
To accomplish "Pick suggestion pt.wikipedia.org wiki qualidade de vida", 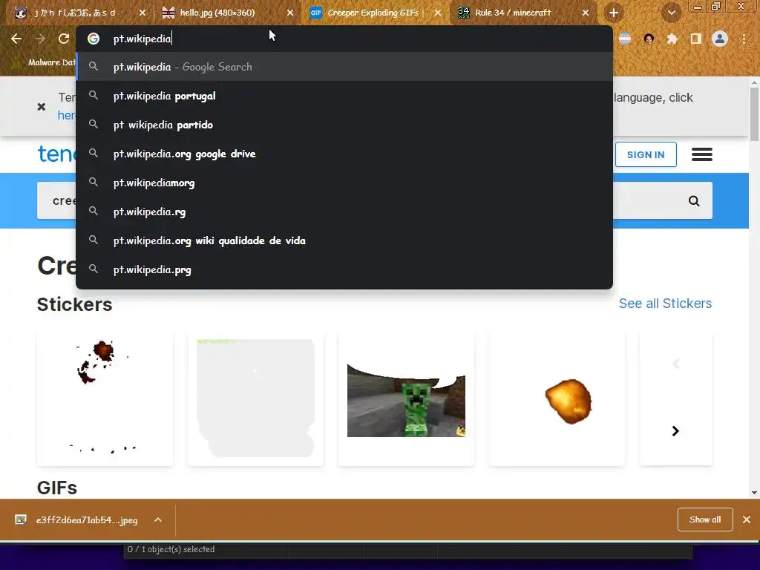I will tap(344, 240).
